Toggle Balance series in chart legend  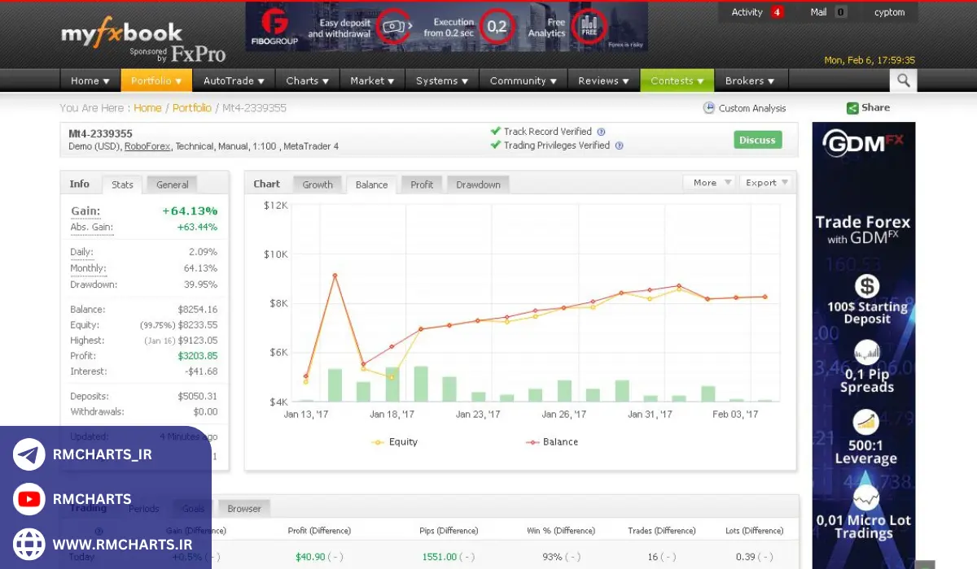552,442
